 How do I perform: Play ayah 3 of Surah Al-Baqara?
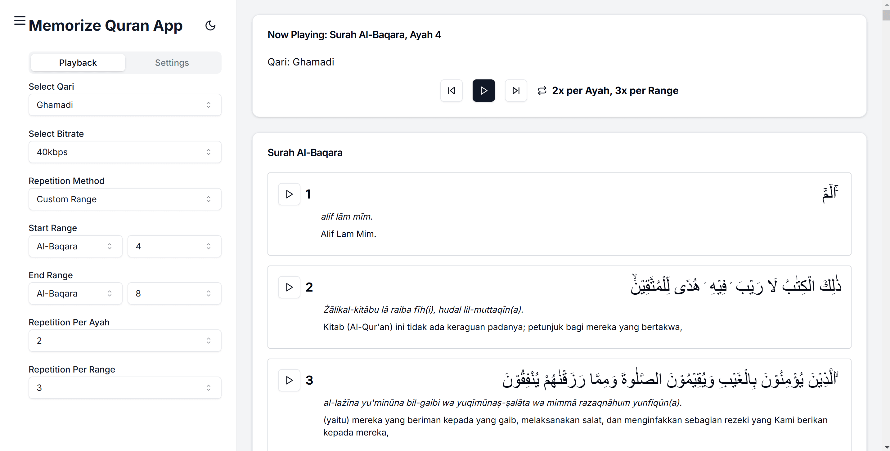(289, 380)
